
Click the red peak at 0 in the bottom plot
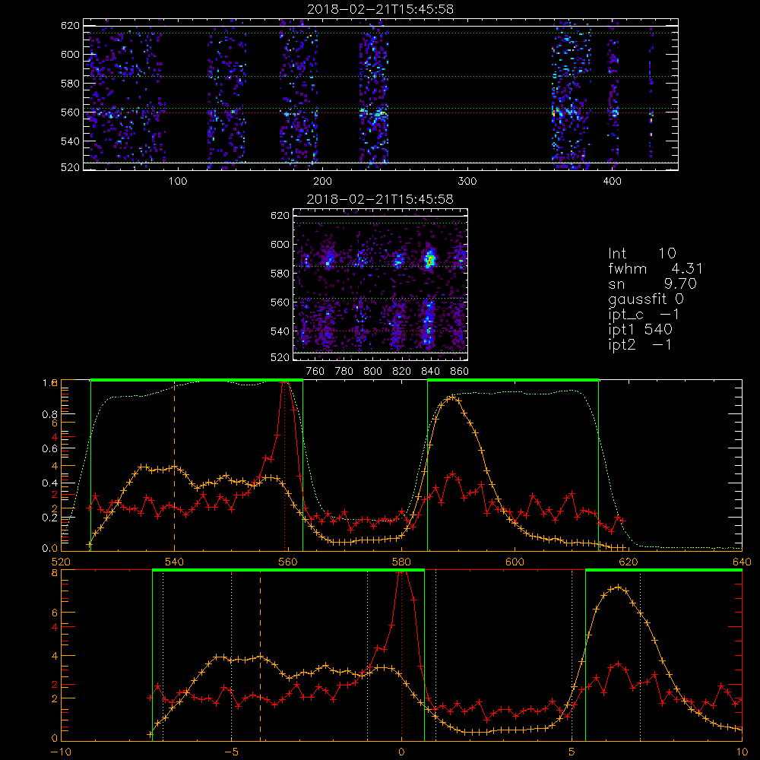[401, 573]
